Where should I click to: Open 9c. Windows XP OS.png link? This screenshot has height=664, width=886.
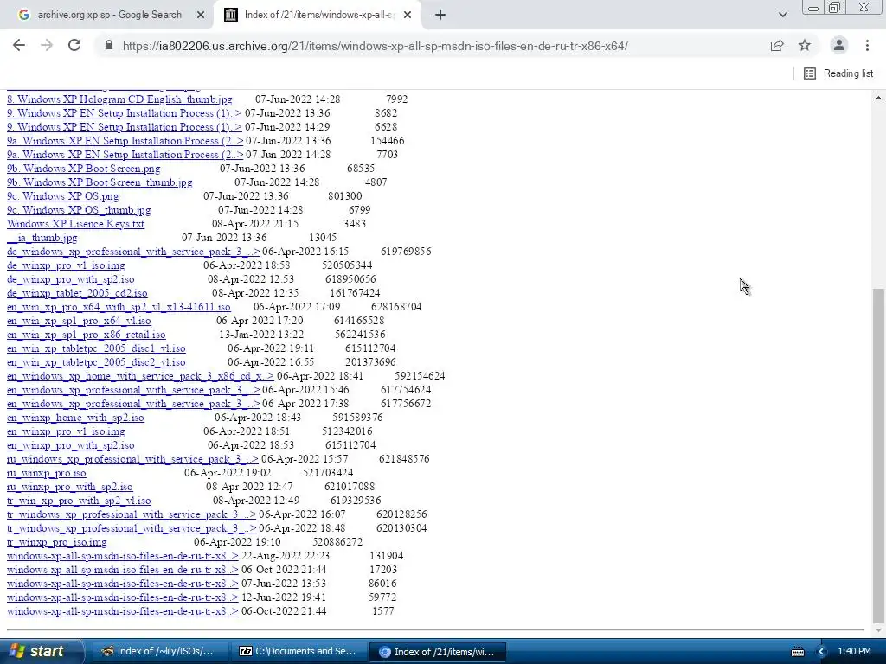62,196
